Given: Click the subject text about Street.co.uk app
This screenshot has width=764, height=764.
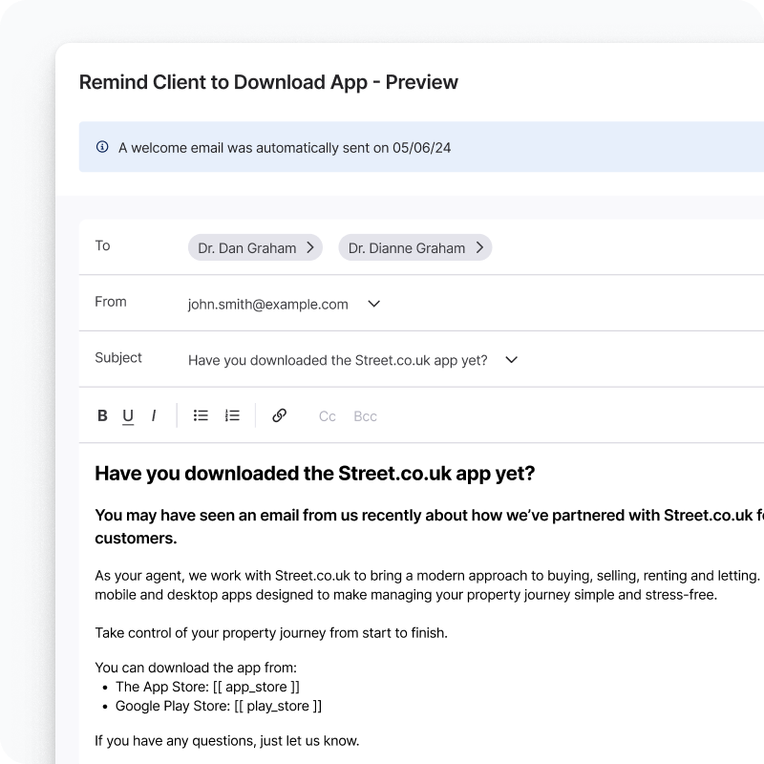Looking at the screenshot, I should 338,360.
